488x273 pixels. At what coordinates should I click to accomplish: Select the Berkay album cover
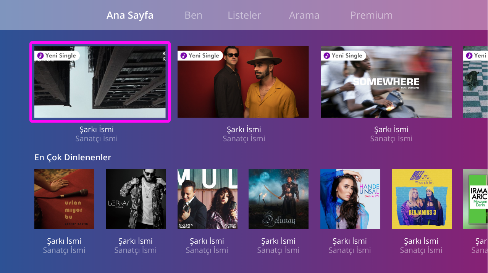click(x=136, y=199)
